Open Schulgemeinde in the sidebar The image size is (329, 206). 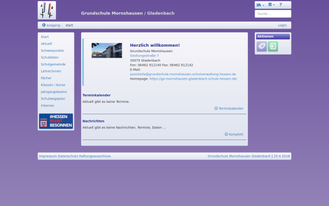(53, 64)
